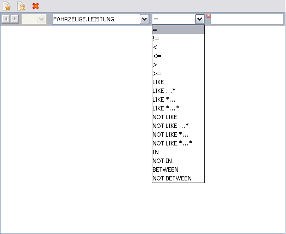The image size is (286, 234).
Task: Select the plain LIKE operator
Action: 178,82
